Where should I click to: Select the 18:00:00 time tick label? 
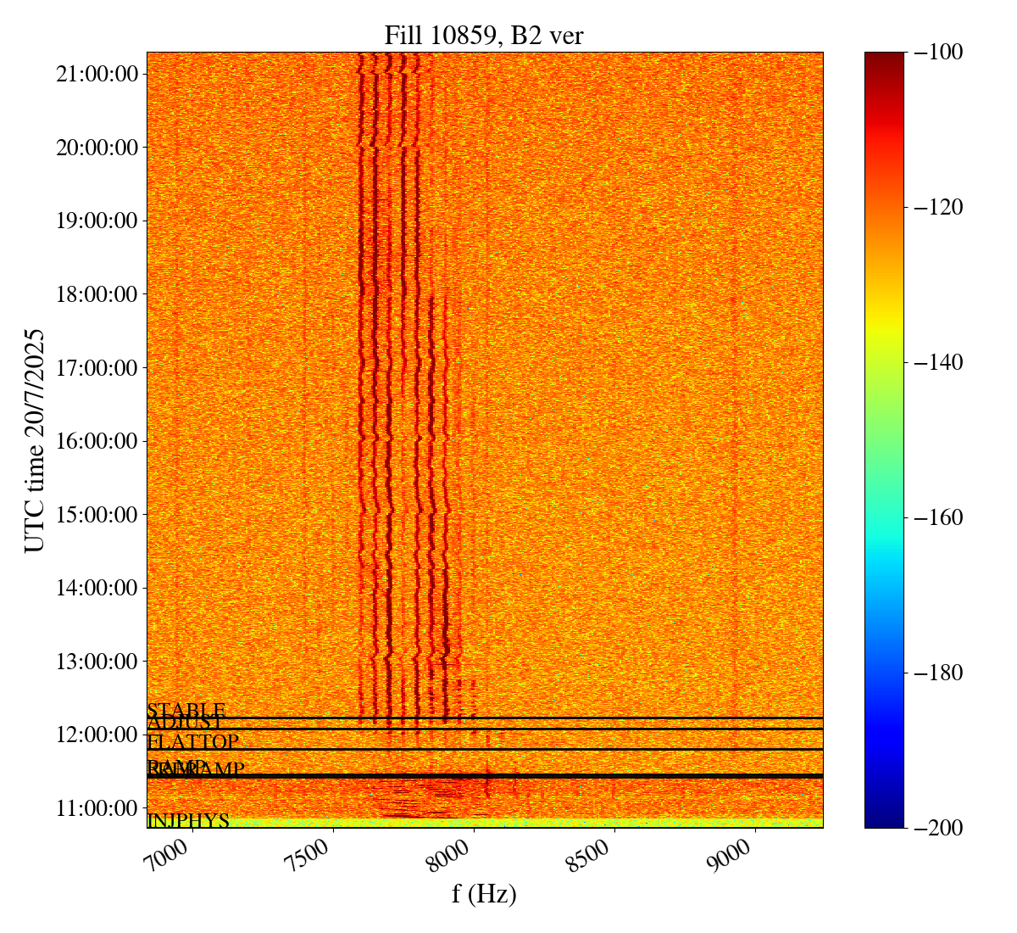(97, 294)
